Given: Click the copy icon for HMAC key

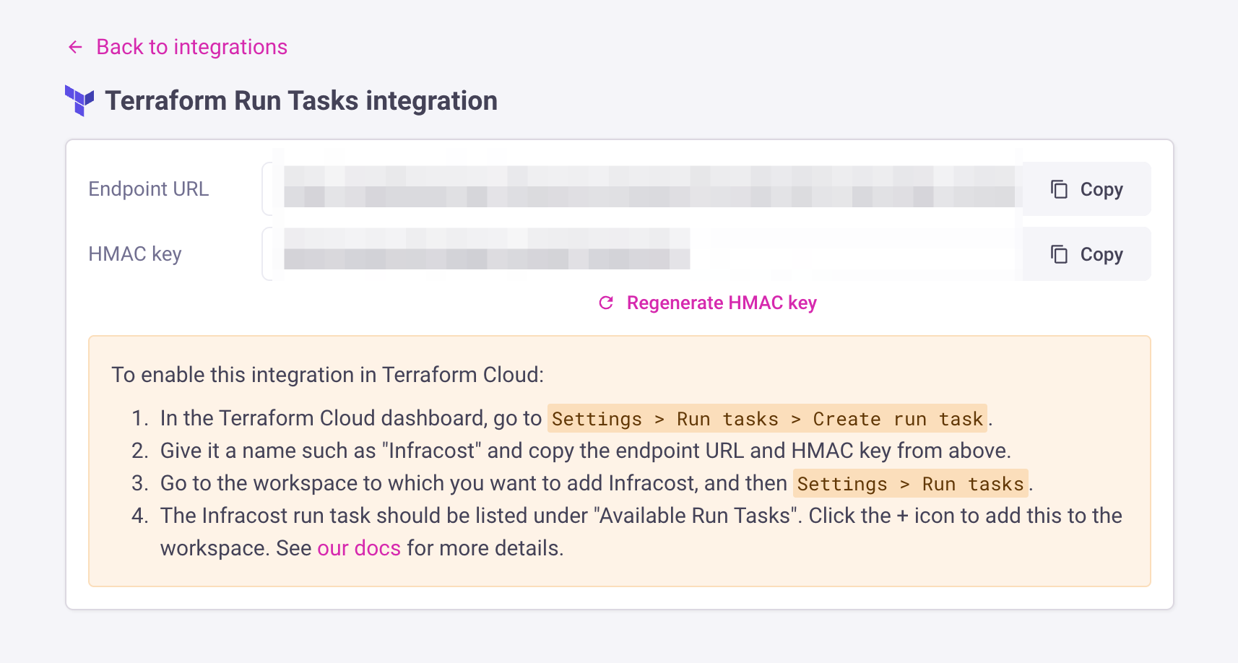Looking at the screenshot, I should [1059, 254].
